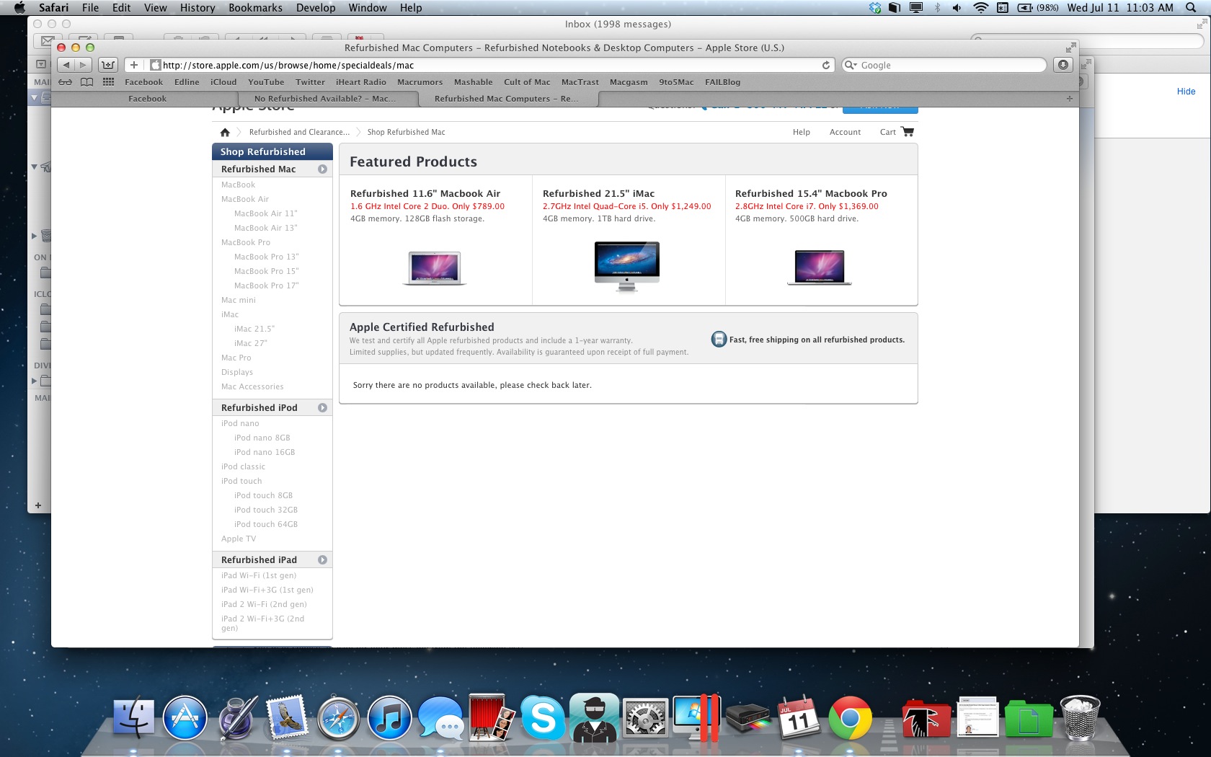Open Skype from the Dock
Viewport: 1211px width, 757px height.
click(543, 718)
